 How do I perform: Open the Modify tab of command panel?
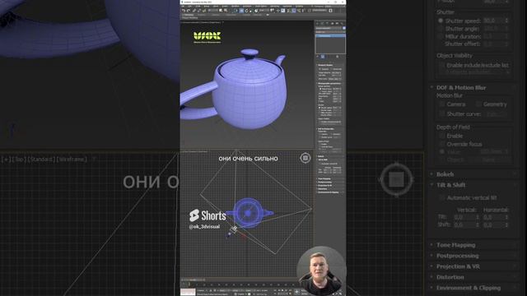pos(322,24)
